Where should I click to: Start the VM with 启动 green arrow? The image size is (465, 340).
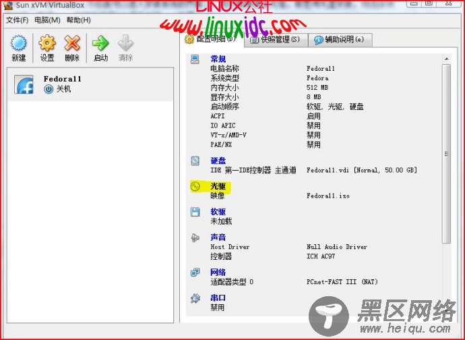point(100,43)
